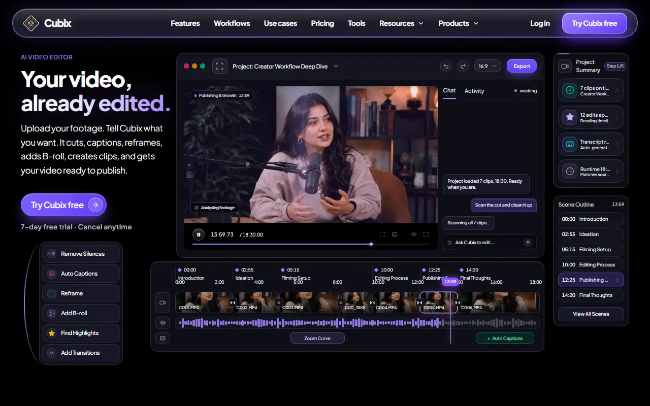Open the 16:9 aspect ratio dropdown

[x=487, y=66]
